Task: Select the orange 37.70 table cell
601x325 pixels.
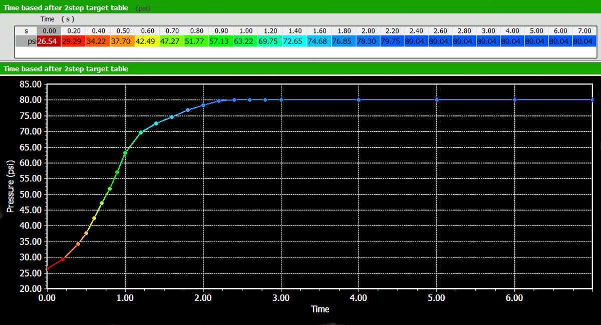Action: tap(122, 41)
